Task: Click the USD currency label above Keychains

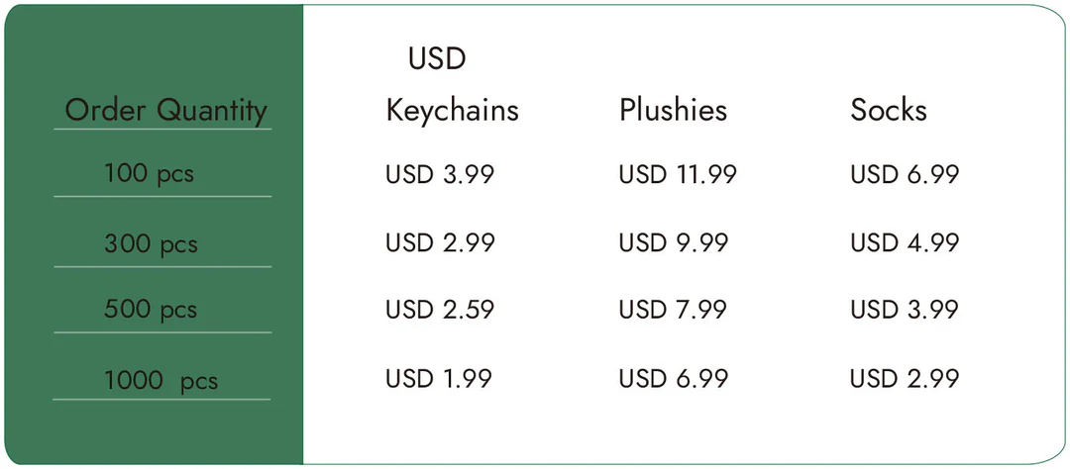Action: (x=437, y=59)
